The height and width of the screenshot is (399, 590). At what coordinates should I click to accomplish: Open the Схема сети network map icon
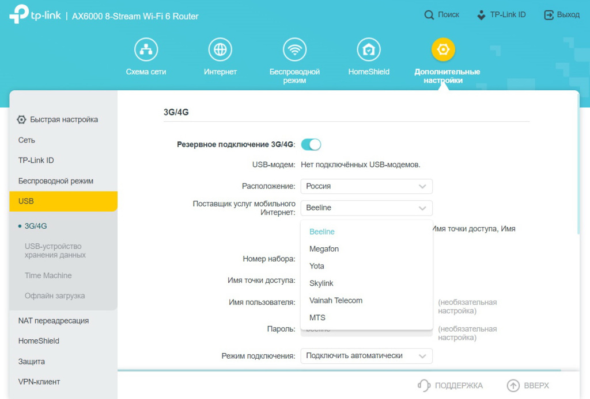(146, 49)
